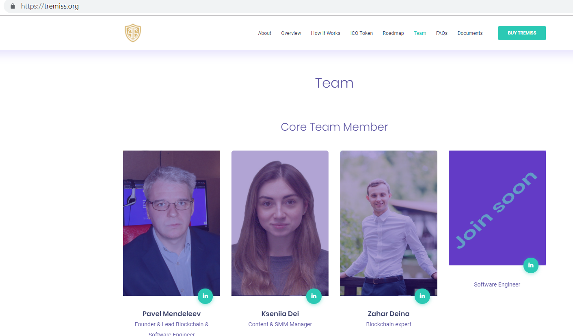Go to the About menu item
Viewport: 573px width, 336px height.
pyautogui.click(x=265, y=33)
